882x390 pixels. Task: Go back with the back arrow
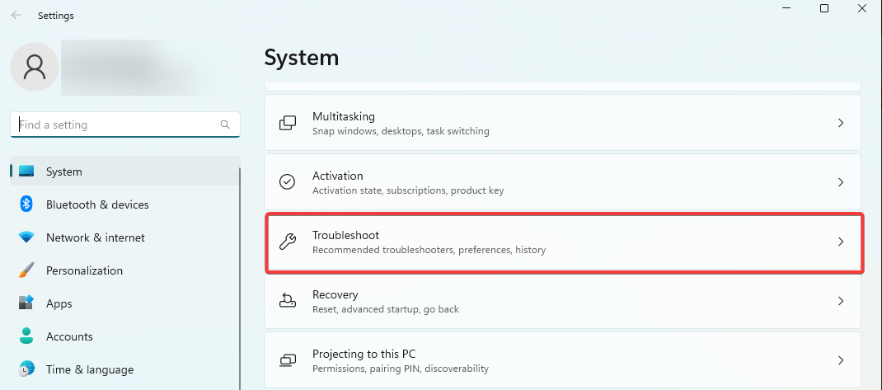coord(16,15)
